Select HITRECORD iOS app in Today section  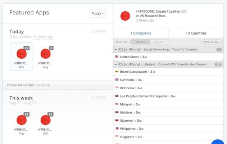(x=22, y=57)
